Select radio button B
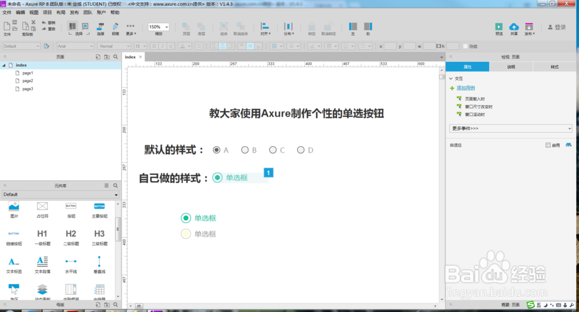The height and width of the screenshot is (312, 579). (245, 150)
